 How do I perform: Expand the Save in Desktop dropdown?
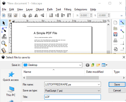coord(80,65)
